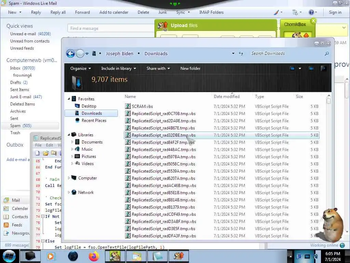Viewport: 350px width, 263px height.
Task: Click the file list vertical scrollbar thumb
Action: (328, 101)
